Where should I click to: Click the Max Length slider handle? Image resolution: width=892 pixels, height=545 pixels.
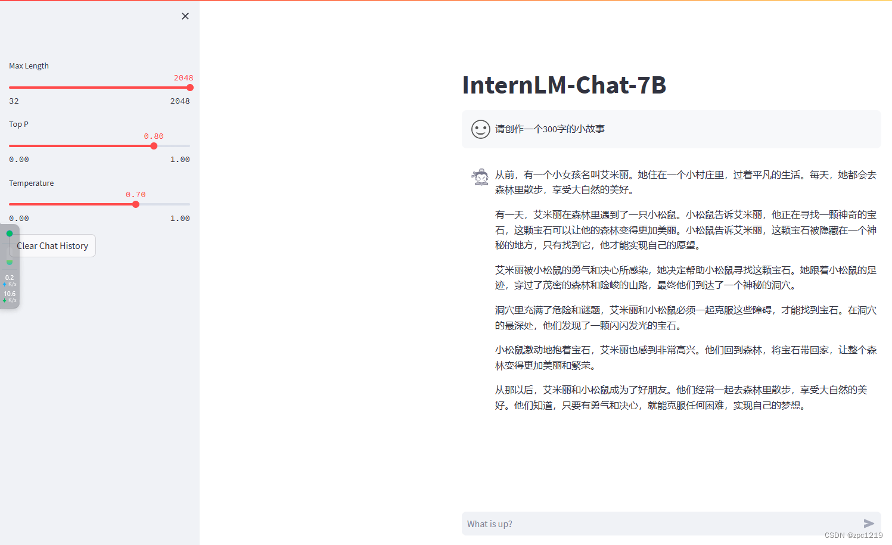point(190,88)
